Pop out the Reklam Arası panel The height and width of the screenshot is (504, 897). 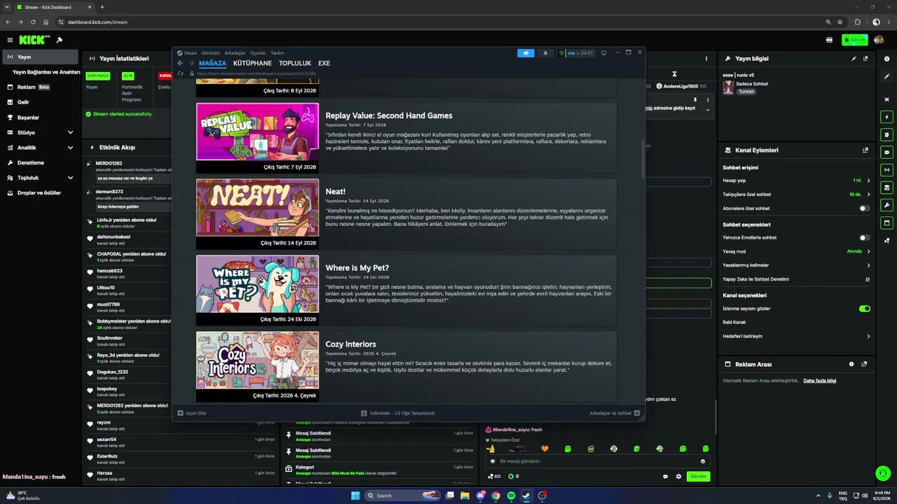point(864,365)
